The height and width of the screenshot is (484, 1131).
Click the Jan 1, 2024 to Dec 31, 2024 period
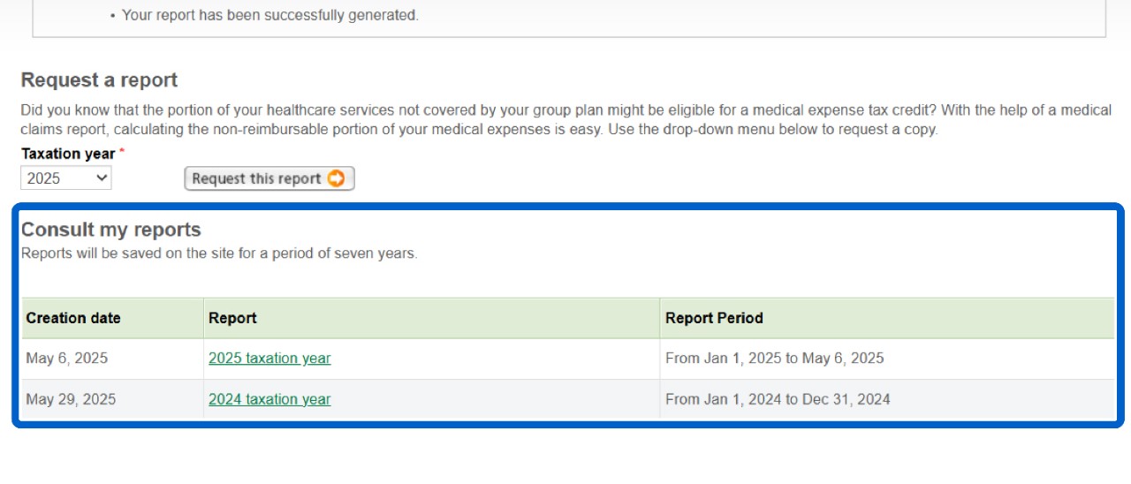coord(778,399)
